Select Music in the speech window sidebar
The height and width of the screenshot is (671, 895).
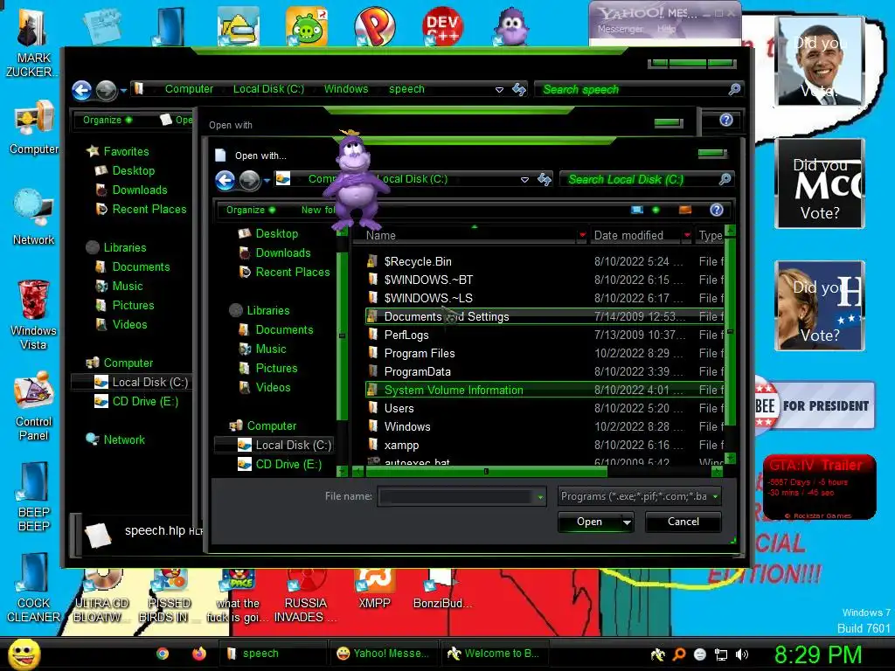128,286
